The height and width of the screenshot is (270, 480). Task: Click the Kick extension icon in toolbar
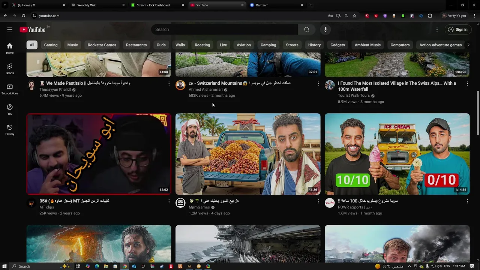[403, 16]
